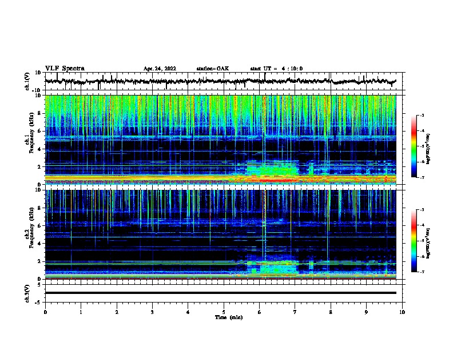The height and width of the screenshot is (350, 453).
Task: Click the "station=GAK" header label
Action: [x=213, y=69]
